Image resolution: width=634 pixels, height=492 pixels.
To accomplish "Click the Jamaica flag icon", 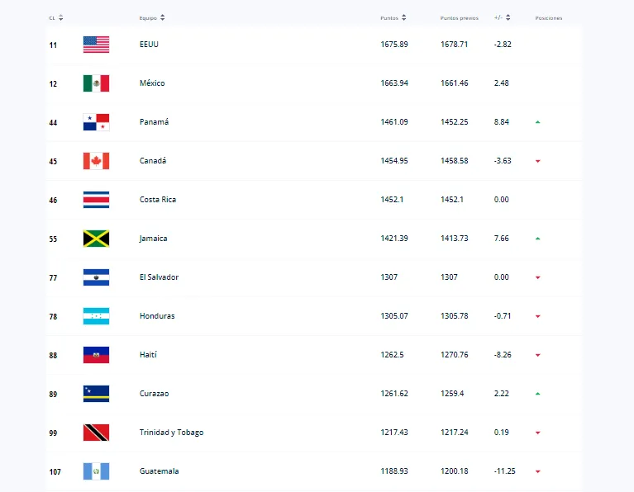I will (x=96, y=239).
